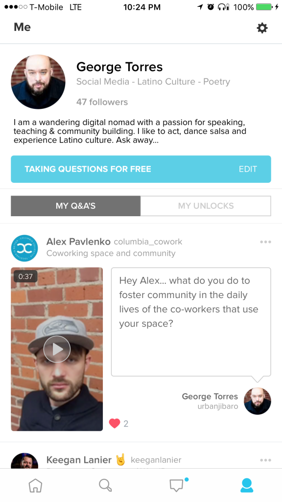Select the Profile tab in bottom bar
282x502 pixels.
pyautogui.click(x=247, y=485)
